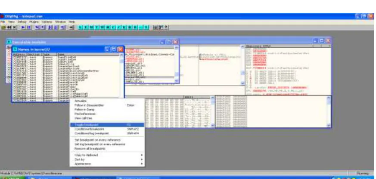Image resolution: width=376 pixels, height=179 pixels.
Task: Click the Execute till return icon
Action: pos(63,27)
